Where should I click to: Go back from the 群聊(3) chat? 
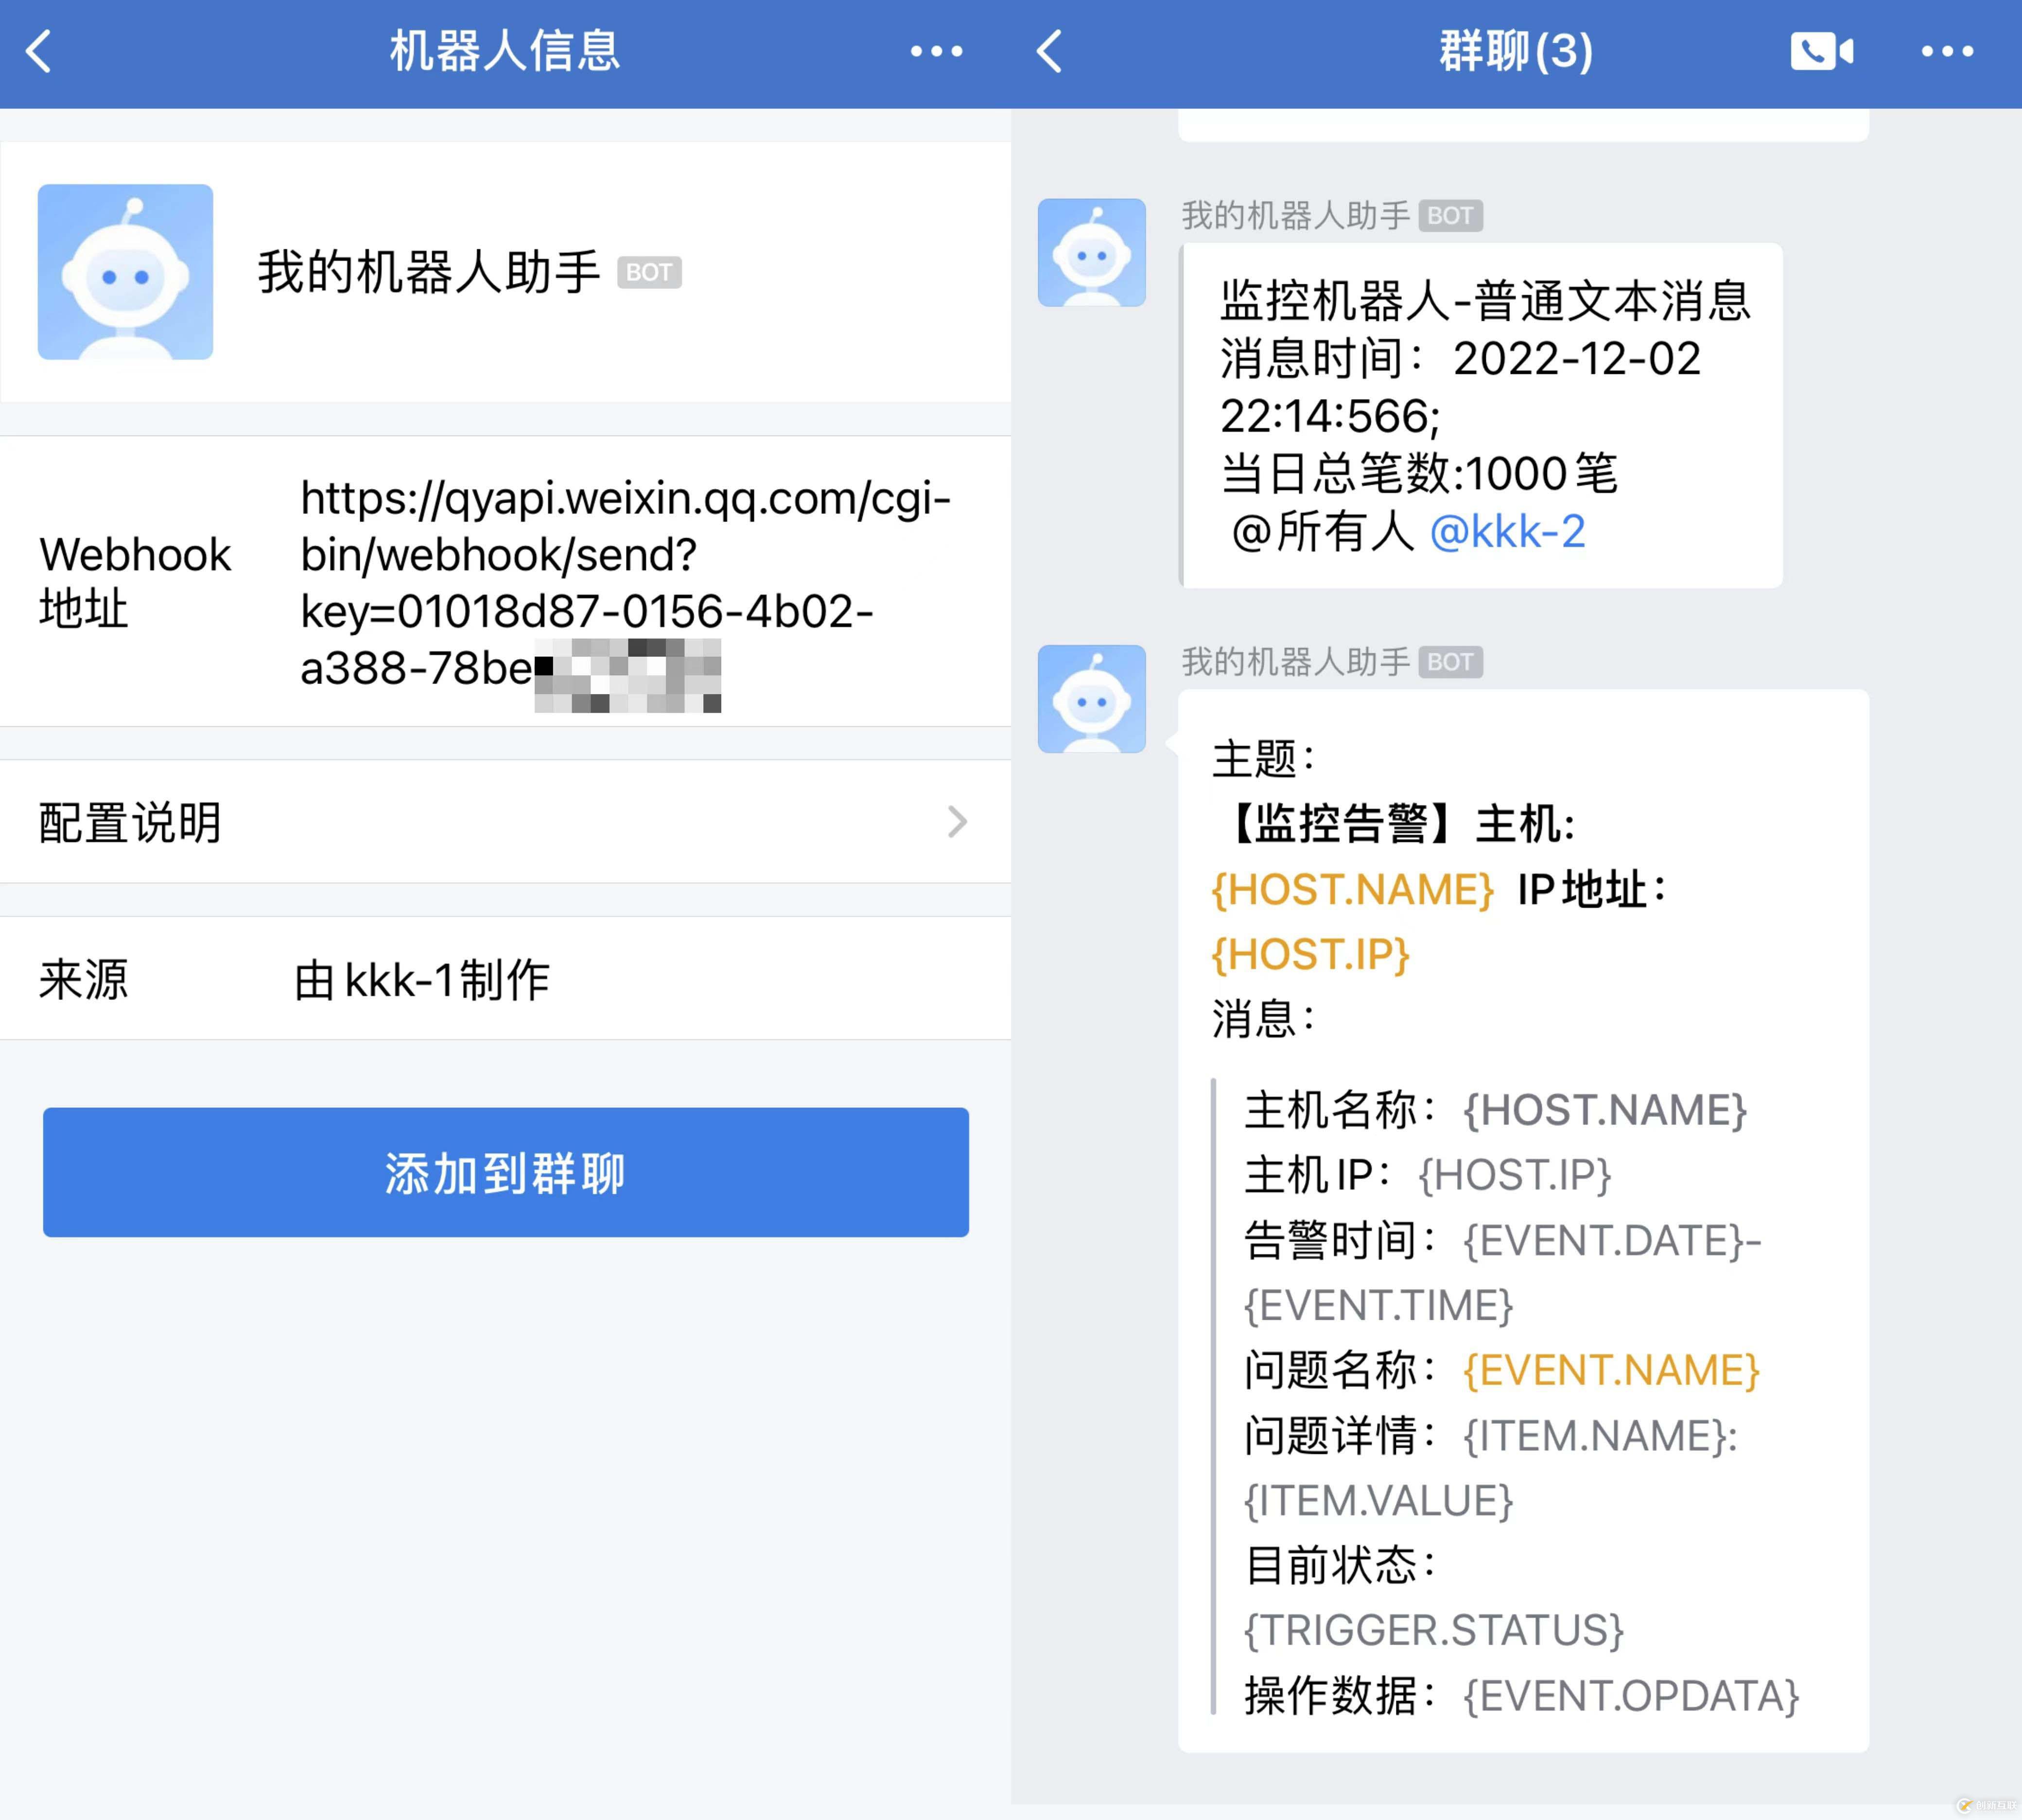1050,51
